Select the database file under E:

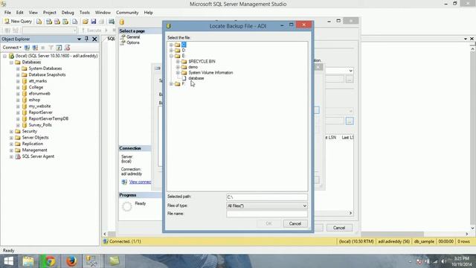(x=196, y=78)
